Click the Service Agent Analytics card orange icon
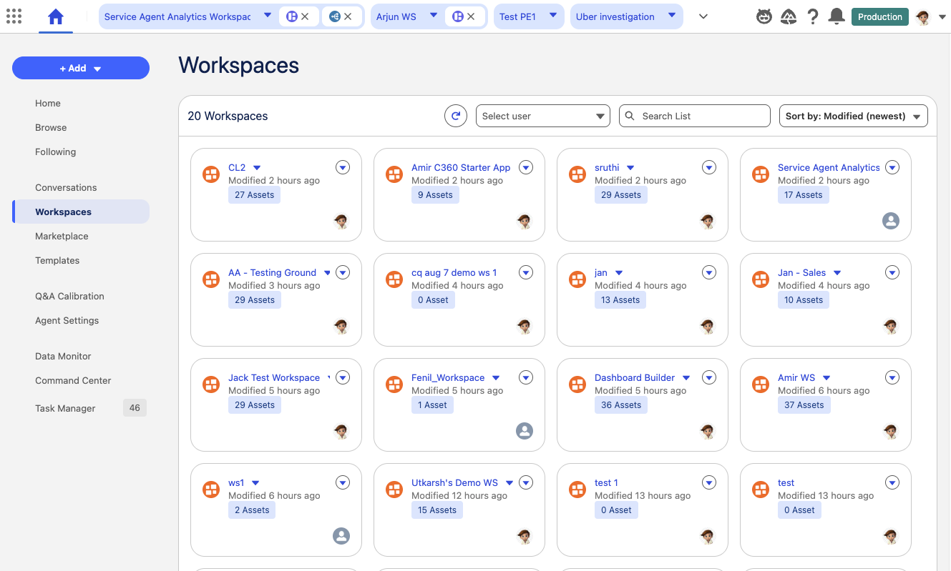The width and height of the screenshot is (951, 571). pyautogui.click(x=761, y=174)
